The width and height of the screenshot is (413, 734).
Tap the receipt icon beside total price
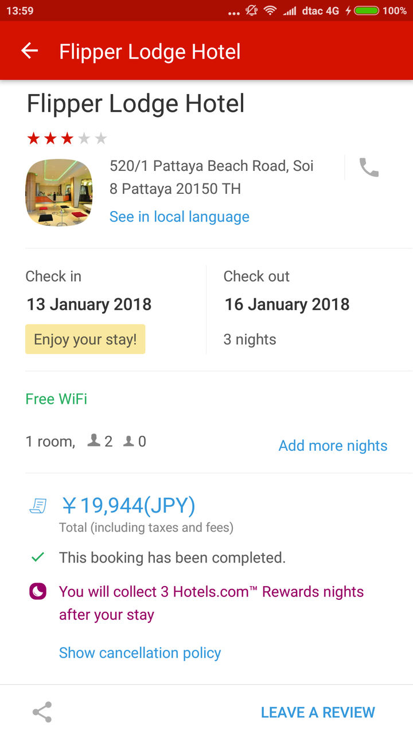(x=38, y=506)
